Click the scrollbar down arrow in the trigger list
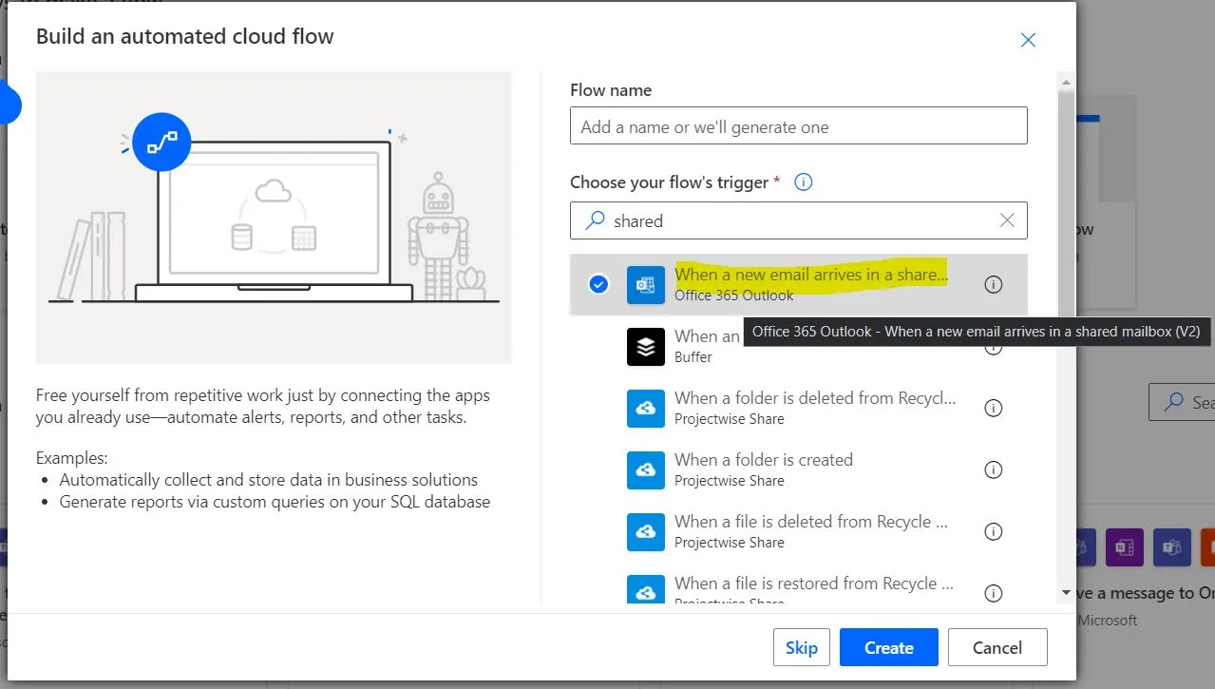Viewport: 1215px width, 689px height. coord(1064,591)
